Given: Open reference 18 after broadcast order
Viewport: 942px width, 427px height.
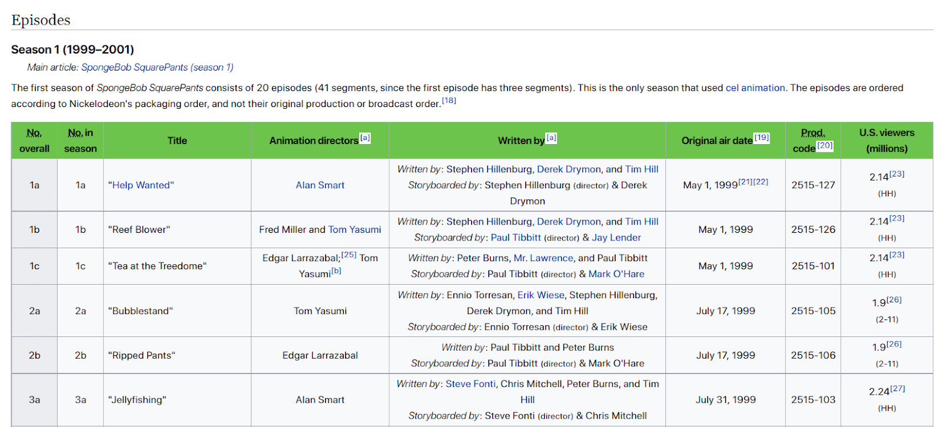Looking at the screenshot, I should [449, 101].
